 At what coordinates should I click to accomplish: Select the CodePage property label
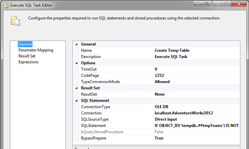pyautogui.click(x=90, y=75)
